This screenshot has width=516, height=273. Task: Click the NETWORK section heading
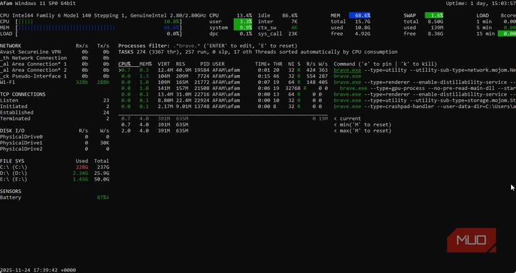point(11,46)
